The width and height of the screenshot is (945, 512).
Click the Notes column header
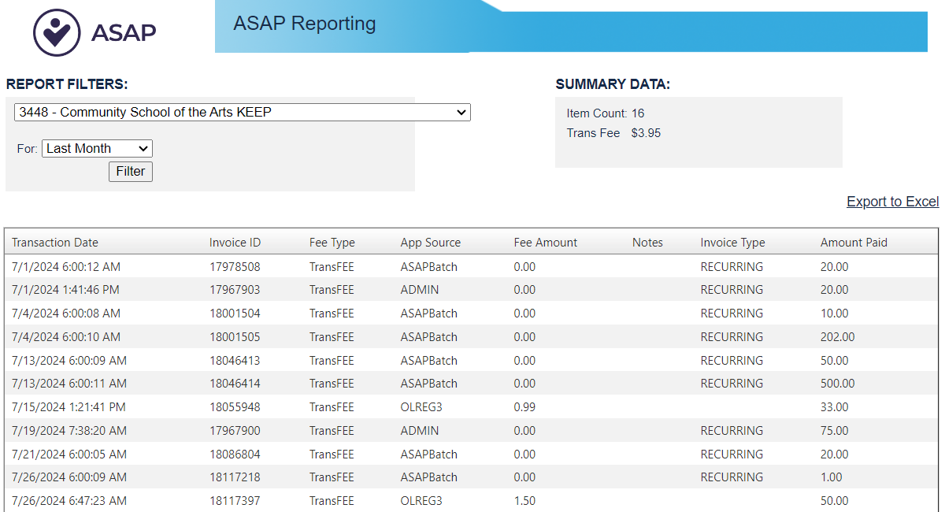tap(647, 243)
